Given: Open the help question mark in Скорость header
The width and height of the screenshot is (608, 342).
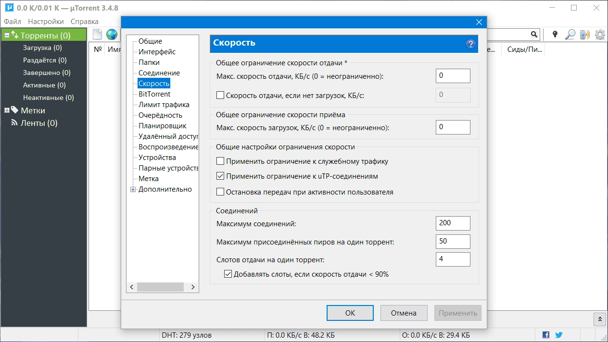Looking at the screenshot, I should tap(470, 44).
